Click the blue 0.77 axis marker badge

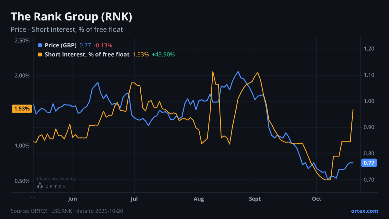click(369, 163)
